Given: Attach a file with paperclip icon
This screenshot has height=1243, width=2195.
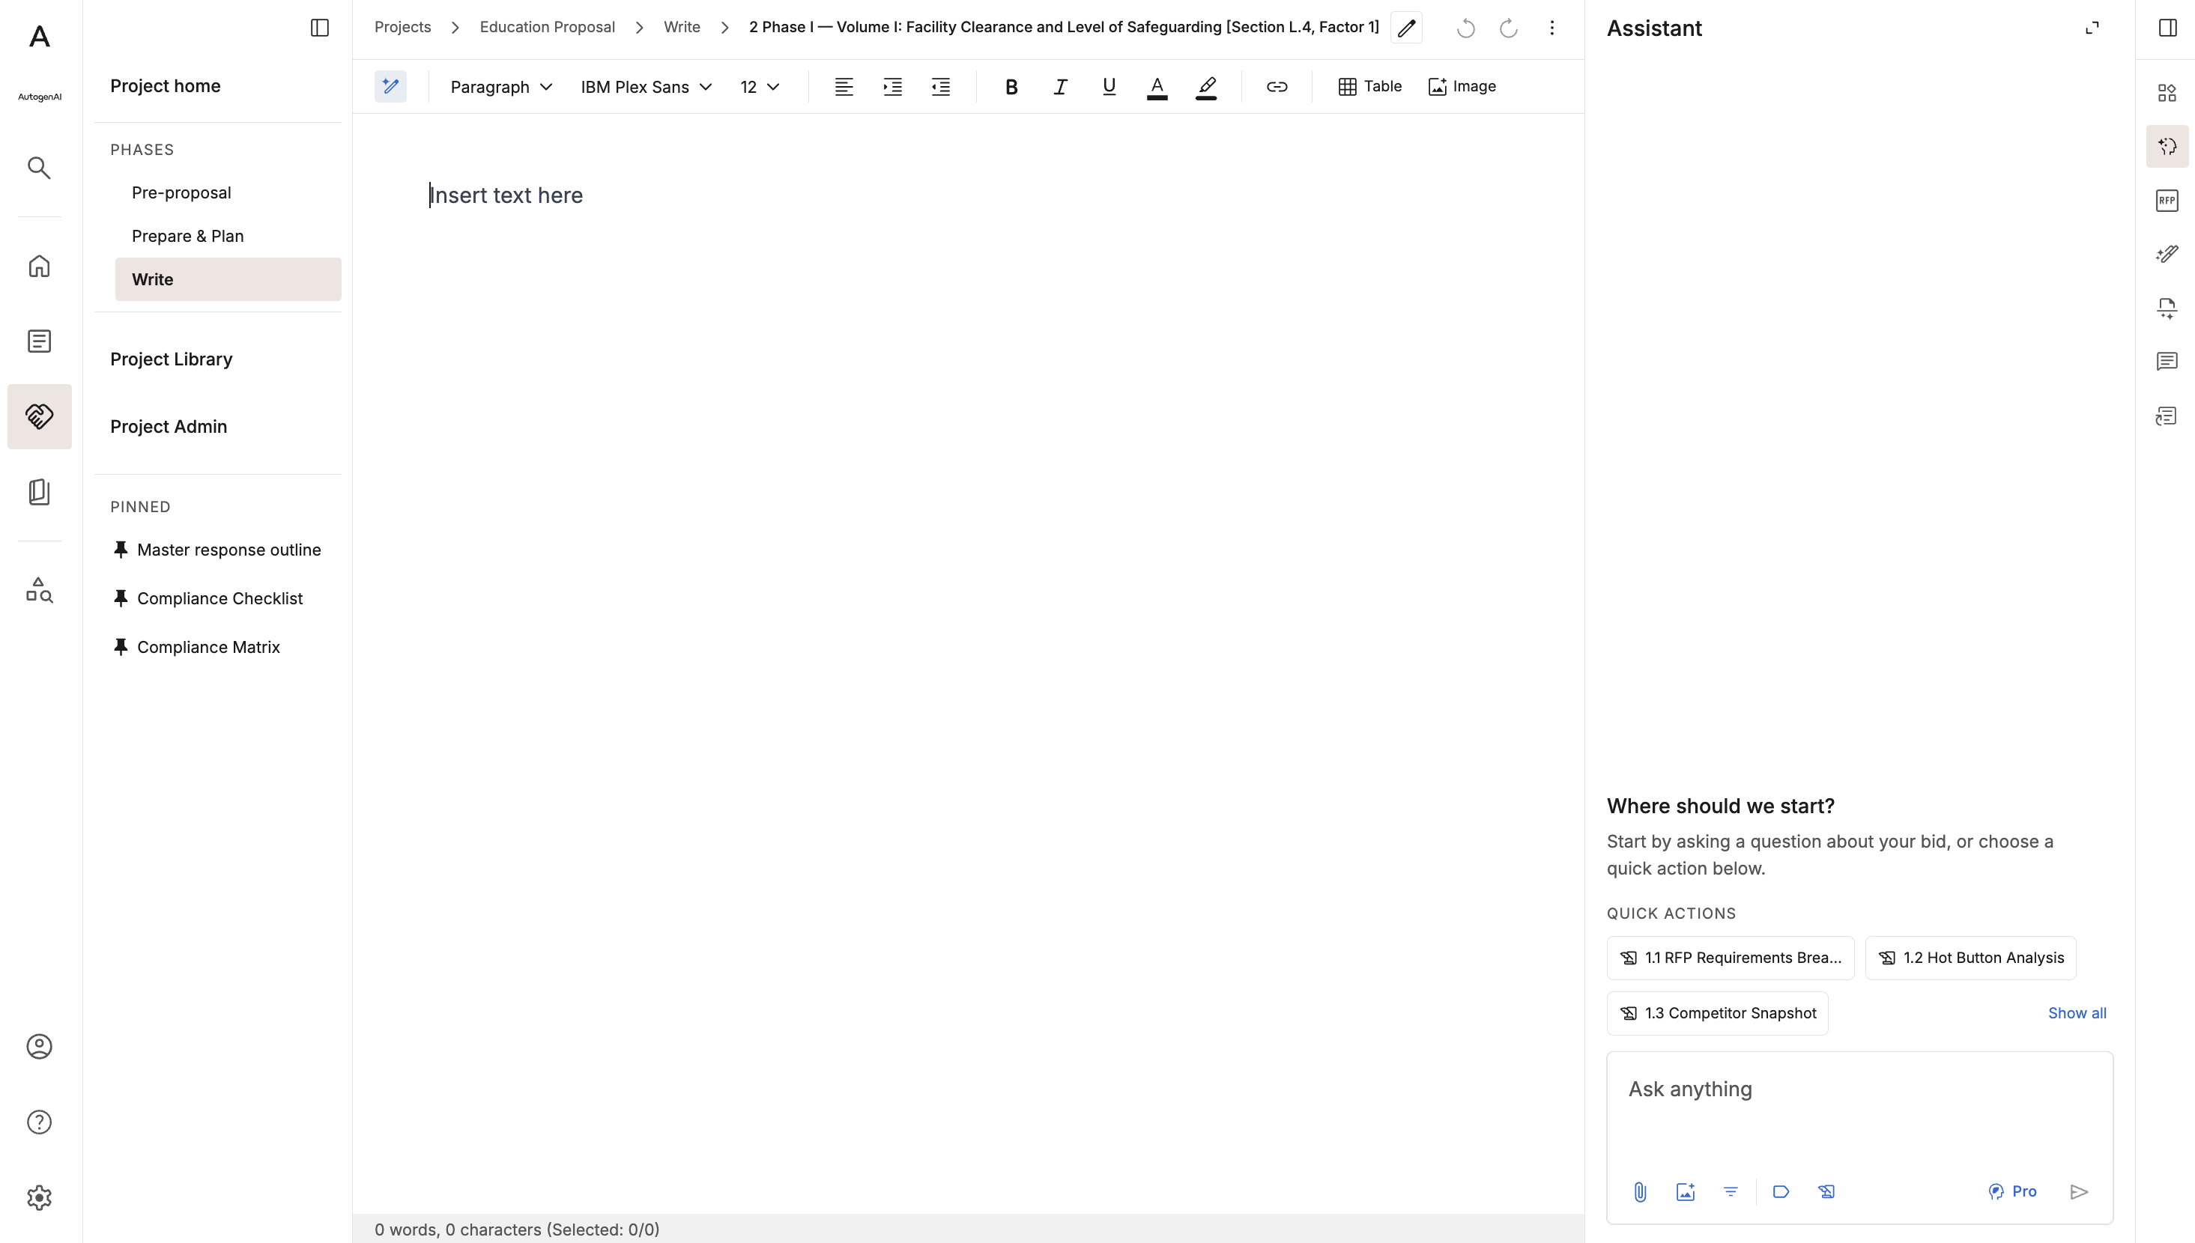Looking at the screenshot, I should click(x=1640, y=1192).
